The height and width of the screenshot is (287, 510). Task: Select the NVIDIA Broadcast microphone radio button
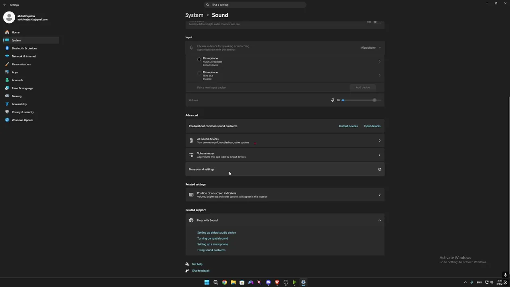pyautogui.click(x=199, y=59)
